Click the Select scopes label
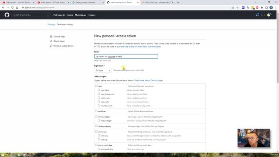The height and width of the screenshot is (157, 279). tap(100, 77)
